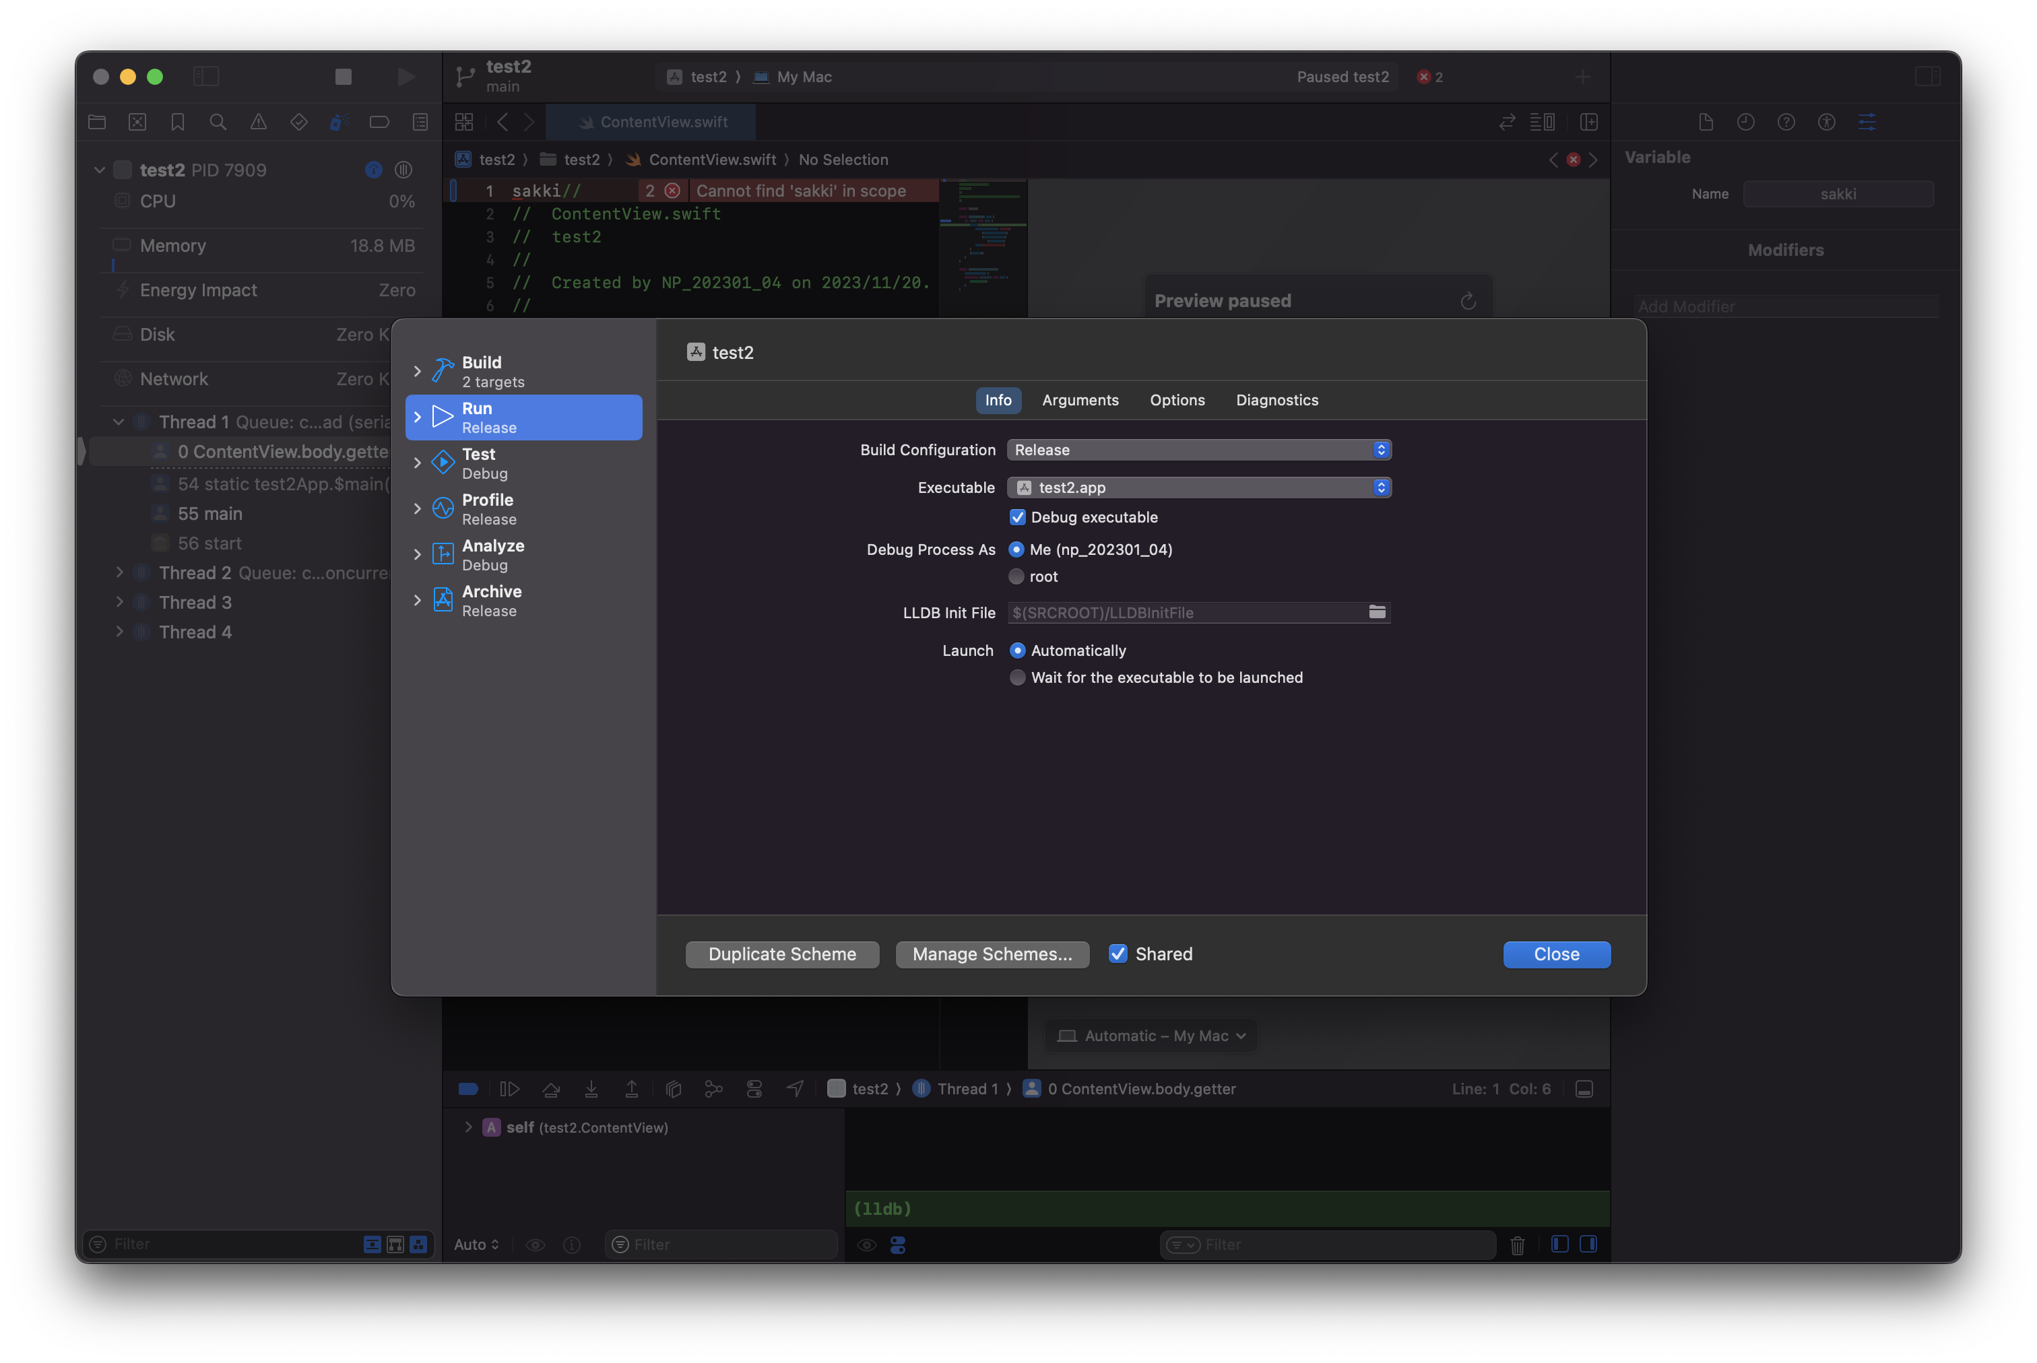Viewport: 2037px width, 1363px height.
Task: Open the File inspector icon
Action: pos(1706,123)
